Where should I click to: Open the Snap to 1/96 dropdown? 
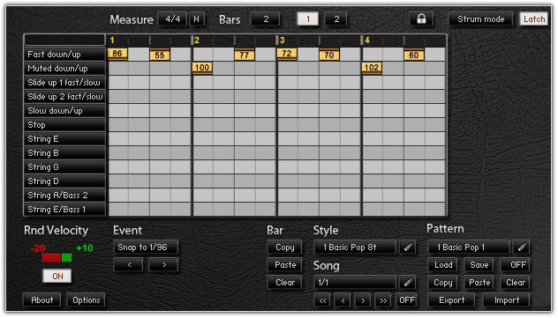coord(146,247)
